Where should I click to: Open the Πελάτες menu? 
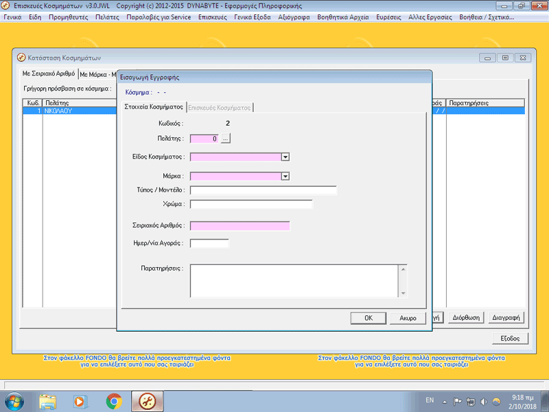107,17
